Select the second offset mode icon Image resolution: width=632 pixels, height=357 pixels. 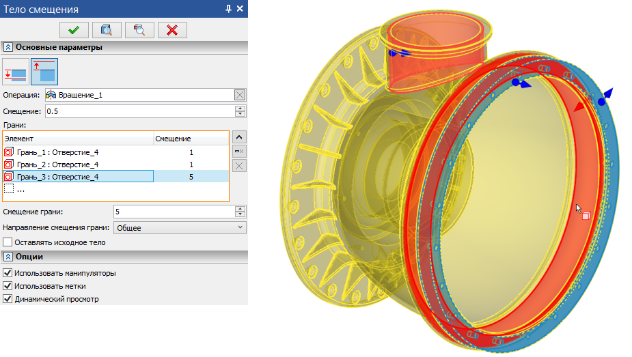44,72
